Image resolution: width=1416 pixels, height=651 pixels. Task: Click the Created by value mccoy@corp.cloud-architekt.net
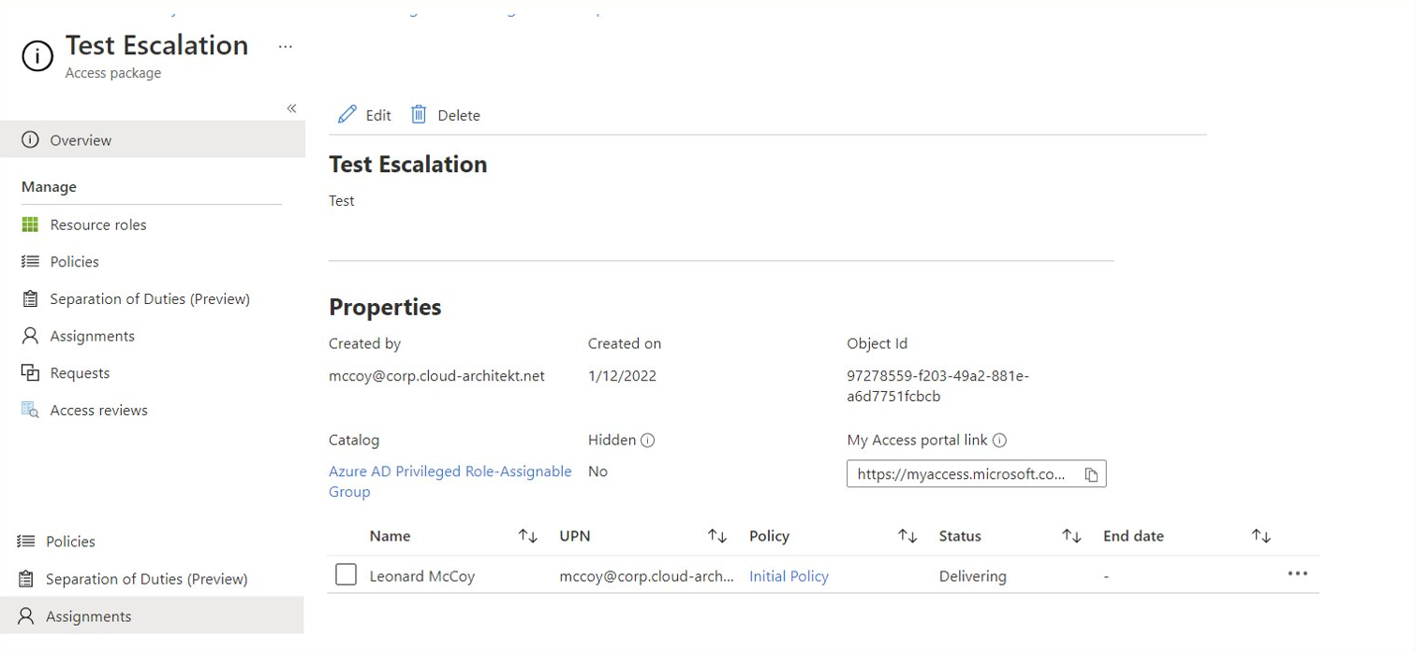click(436, 376)
